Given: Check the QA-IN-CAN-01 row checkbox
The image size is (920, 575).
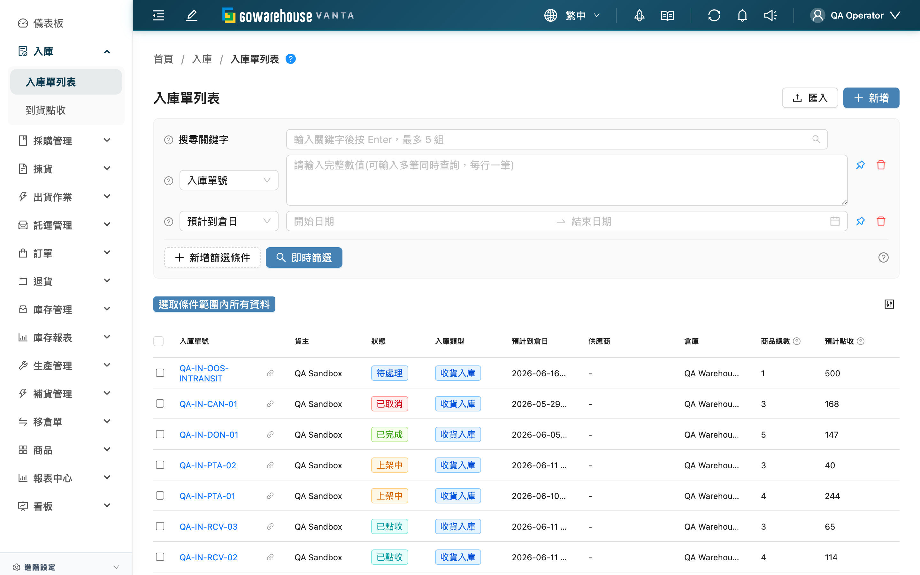Looking at the screenshot, I should (160, 403).
